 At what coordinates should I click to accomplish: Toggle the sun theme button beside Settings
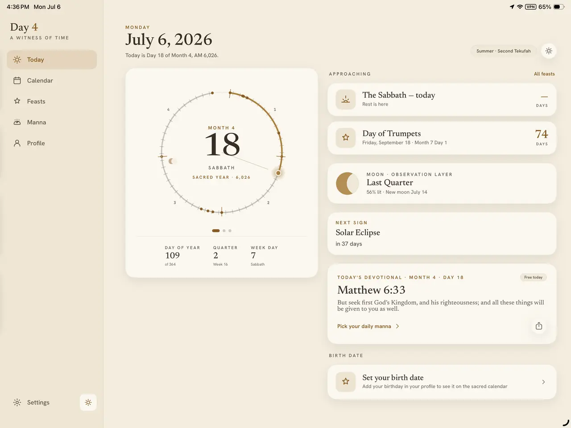point(88,403)
